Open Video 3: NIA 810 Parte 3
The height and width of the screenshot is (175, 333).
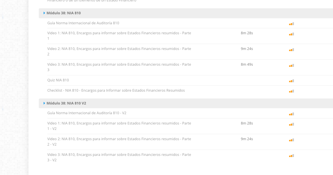119,65
